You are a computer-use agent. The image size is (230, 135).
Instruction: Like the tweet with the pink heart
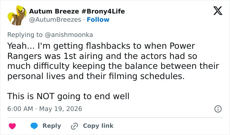coord(12,126)
